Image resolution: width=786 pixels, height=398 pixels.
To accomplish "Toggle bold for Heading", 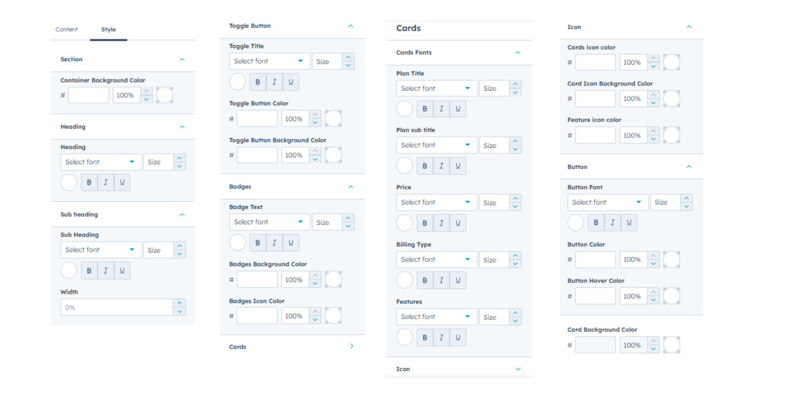I will tap(89, 182).
